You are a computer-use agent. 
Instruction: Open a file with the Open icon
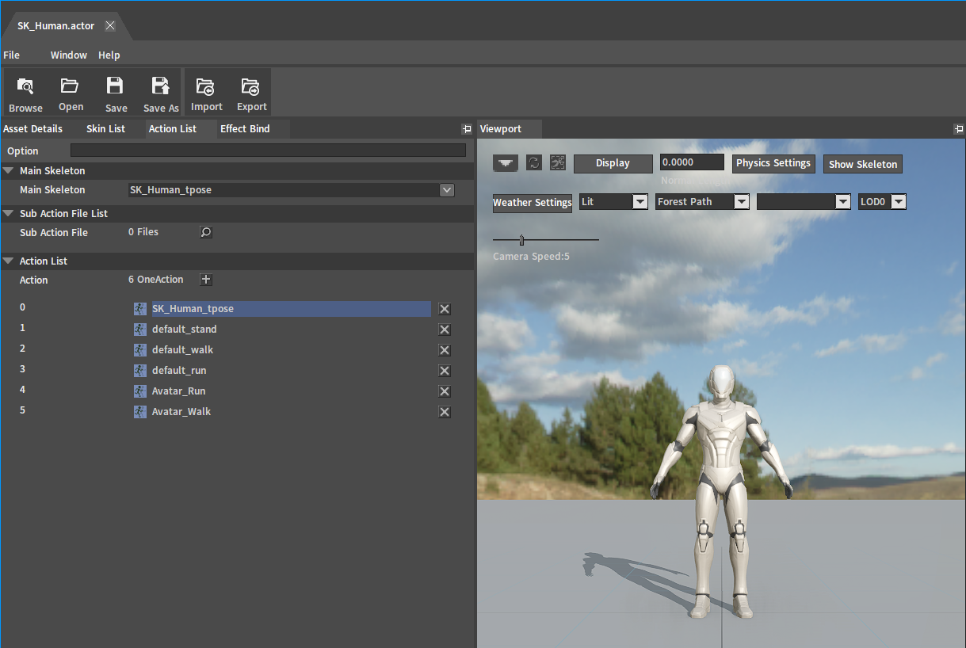click(71, 93)
